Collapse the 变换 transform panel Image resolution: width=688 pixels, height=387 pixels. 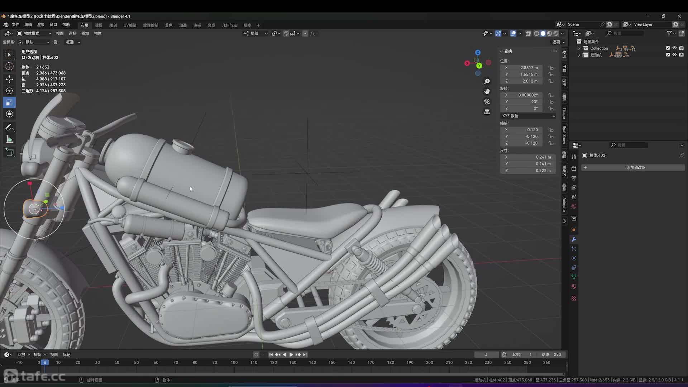[501, 51]
